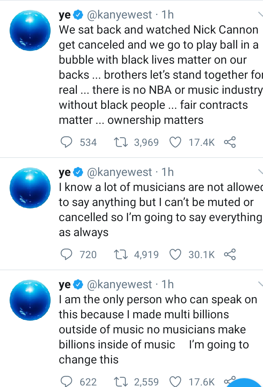Open the dropdown caret on third tweet
The height and width of the screenshot is (387, 263).
(x=260, y=284)
